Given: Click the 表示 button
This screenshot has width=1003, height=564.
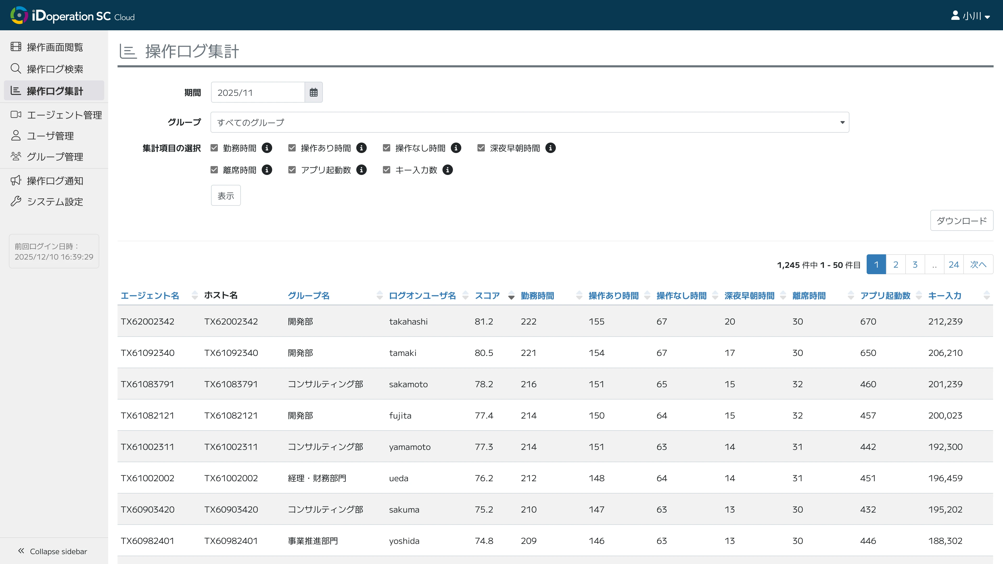Looking at the screenshot, I should [225, 195].
